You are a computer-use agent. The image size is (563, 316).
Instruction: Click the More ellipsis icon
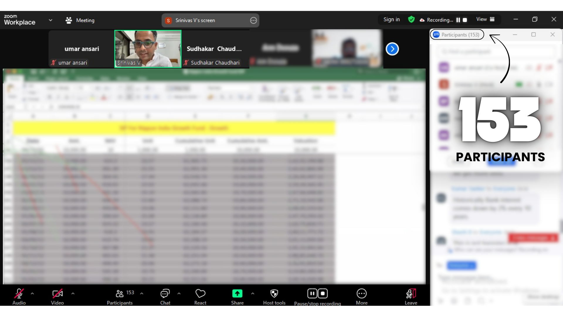[362, 293]
